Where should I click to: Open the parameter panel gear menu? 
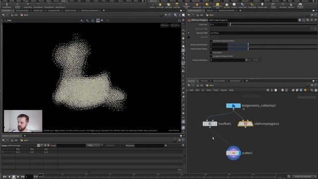300,20
